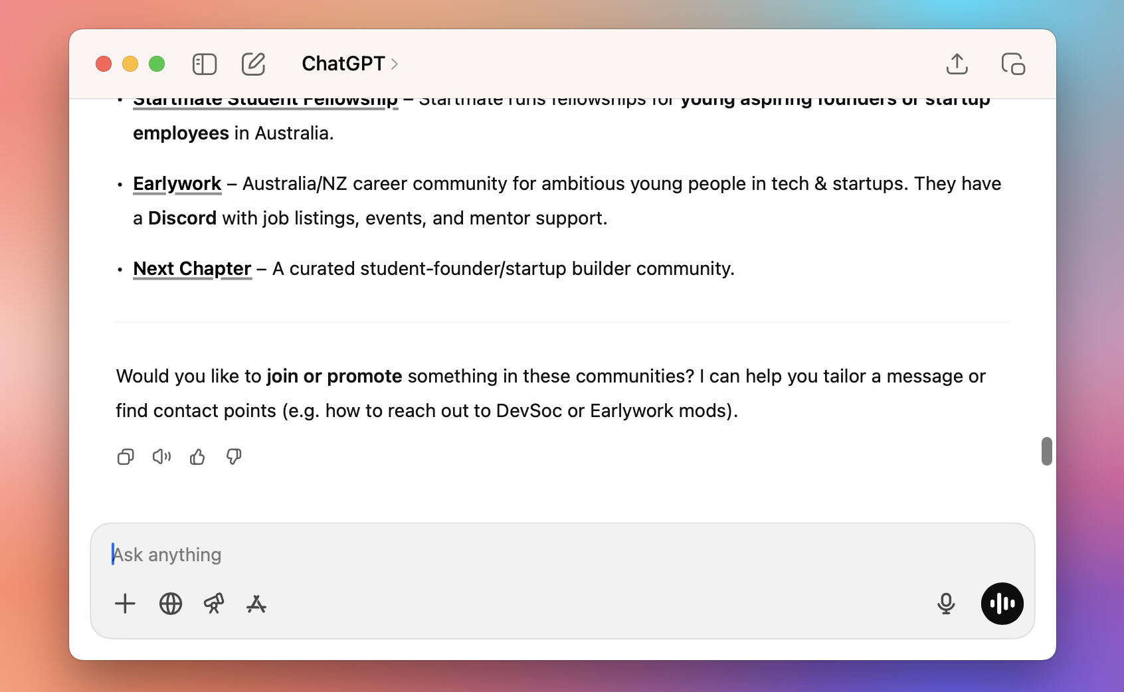This screenshot has height=692, width=1124.
Task: Click the Next Chapter link
Action: (x=191, y=269)
